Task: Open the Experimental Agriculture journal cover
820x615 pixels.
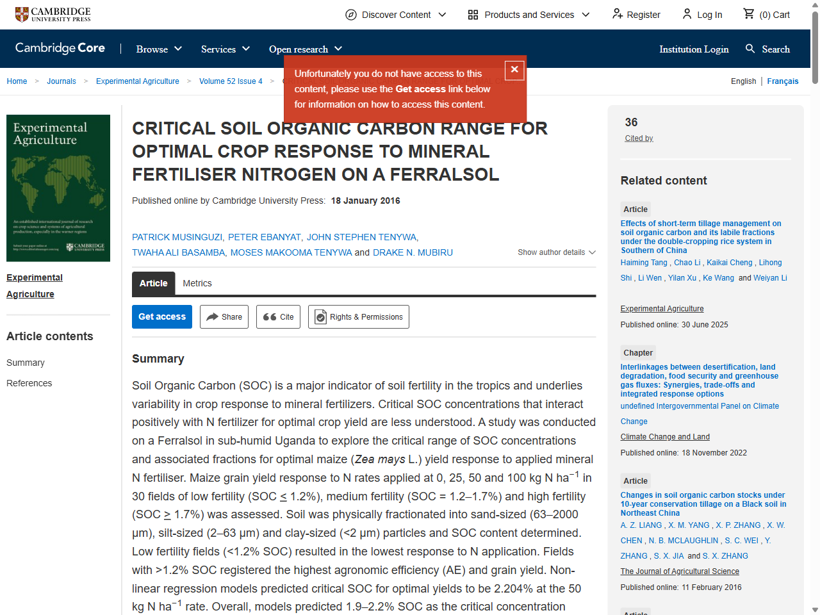Action: (x=58, y=188)
